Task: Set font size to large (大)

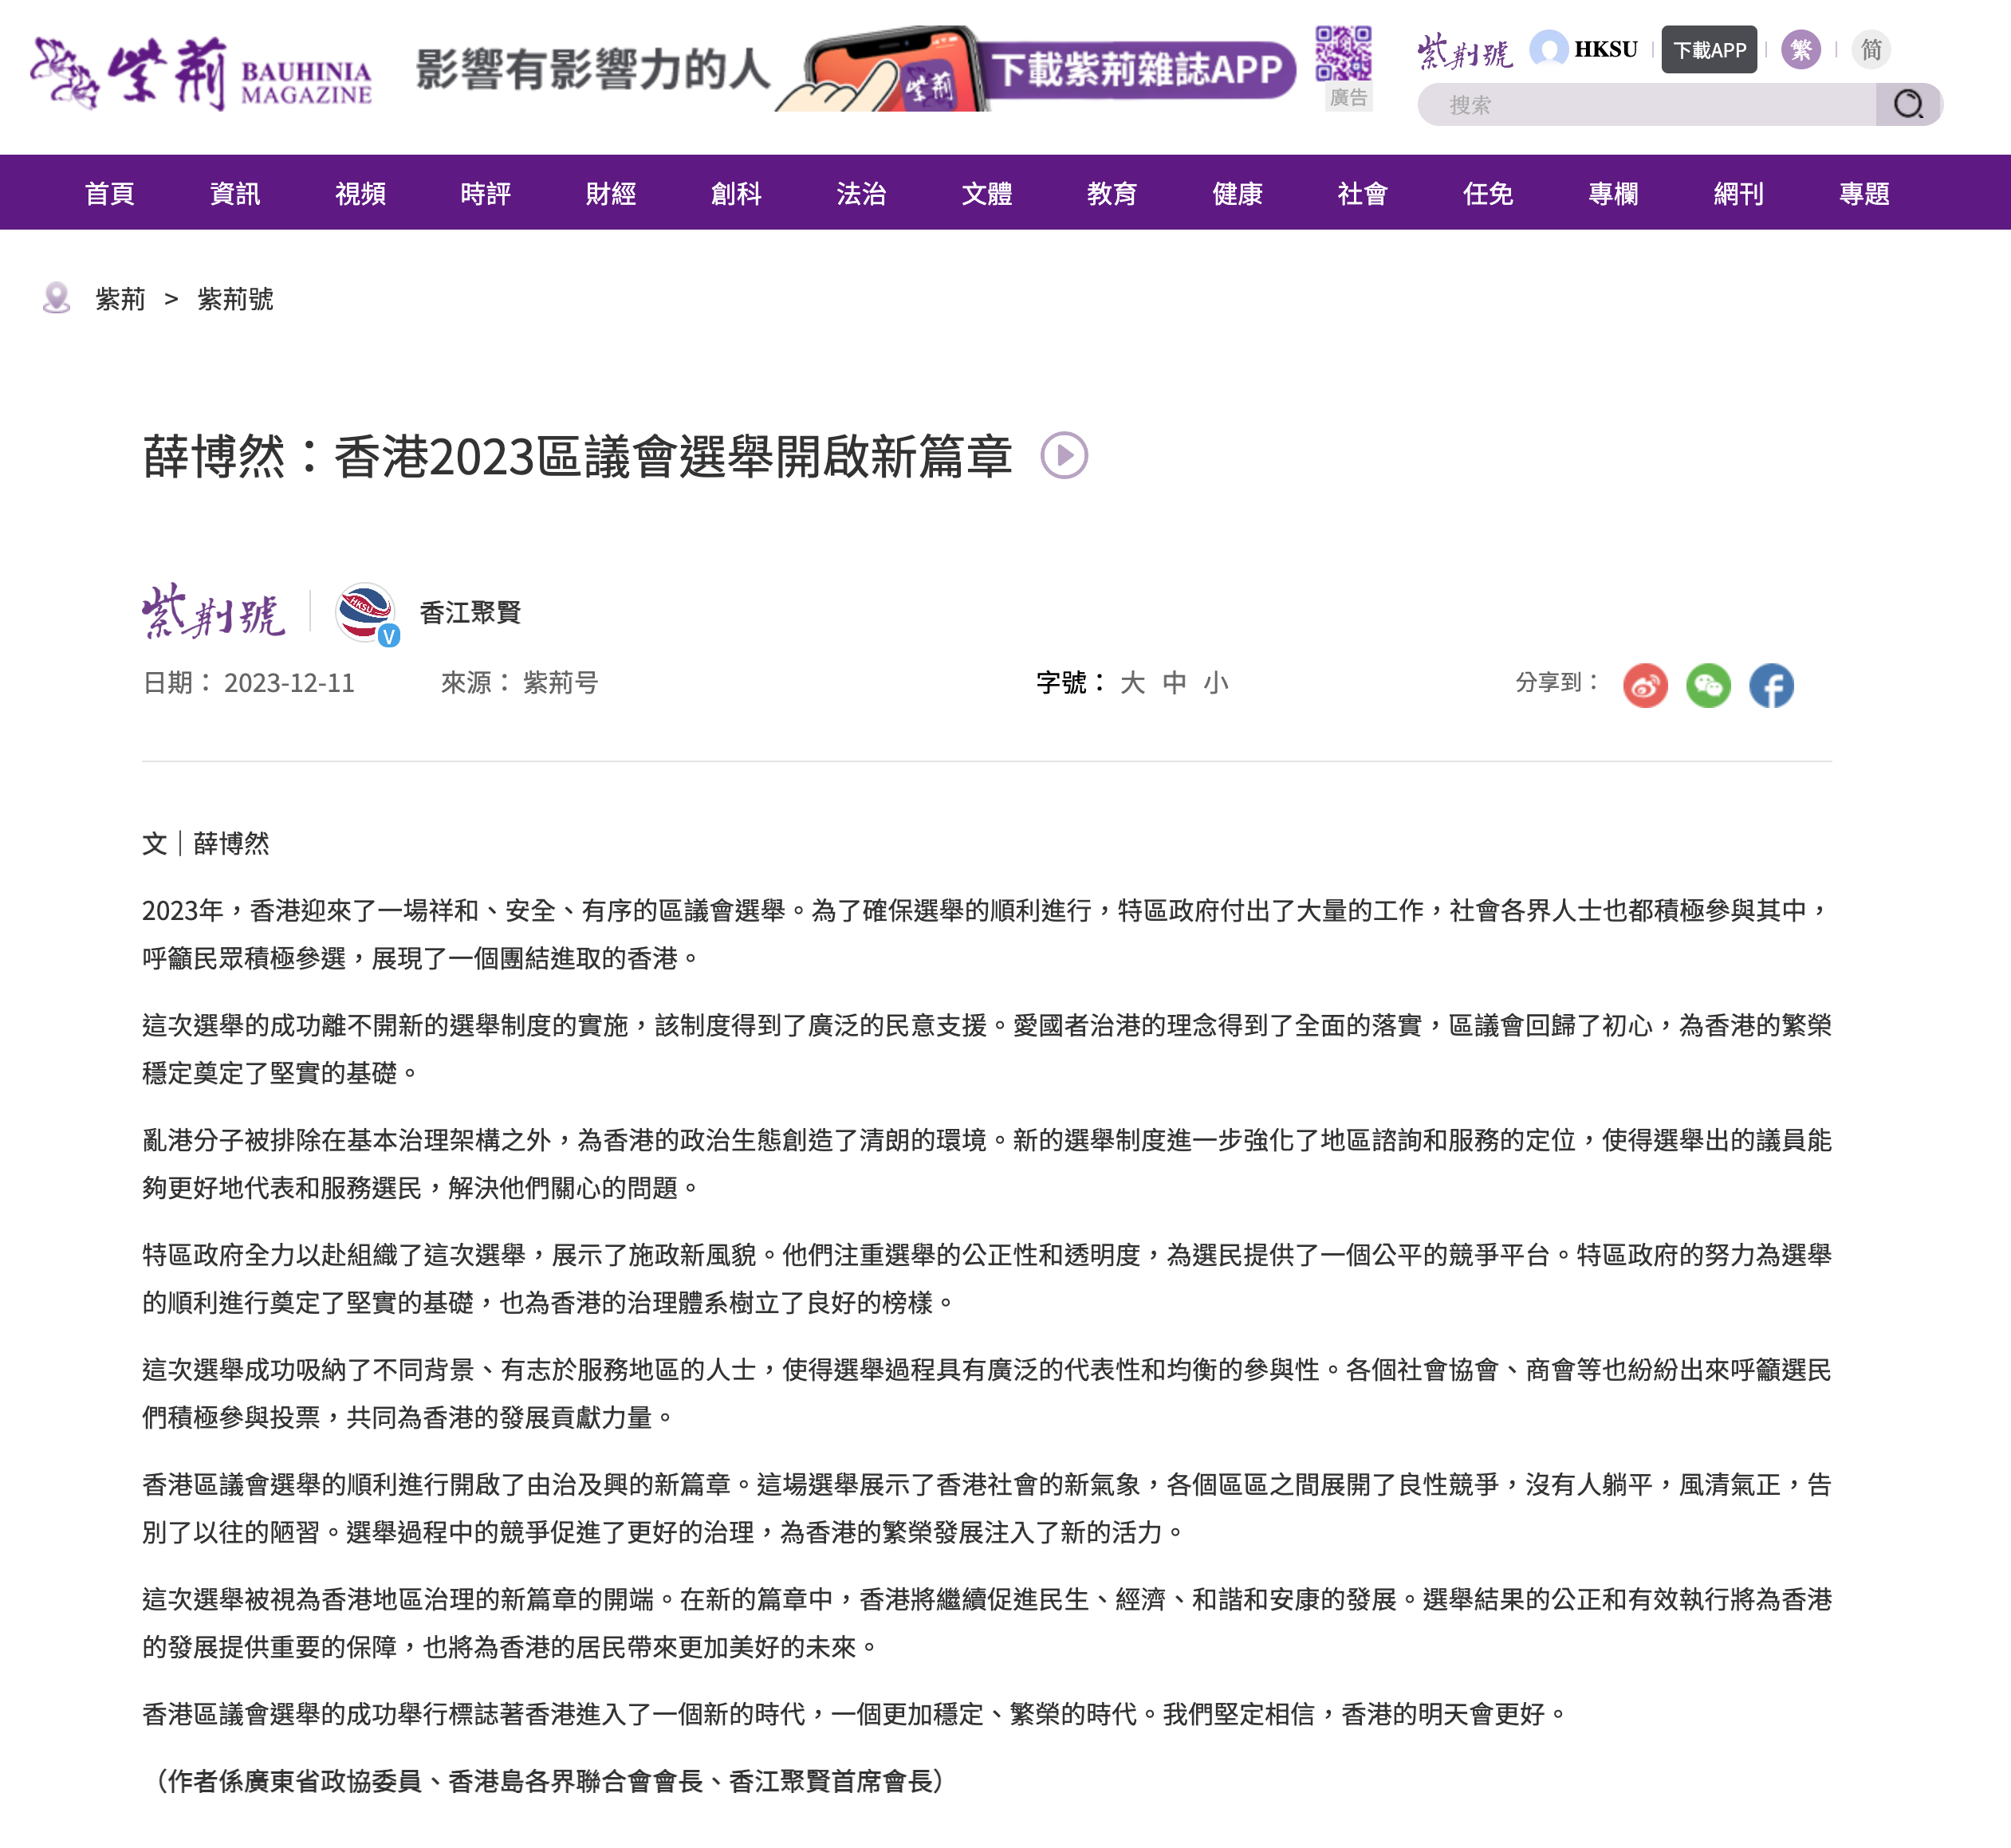Action: 1132,683
